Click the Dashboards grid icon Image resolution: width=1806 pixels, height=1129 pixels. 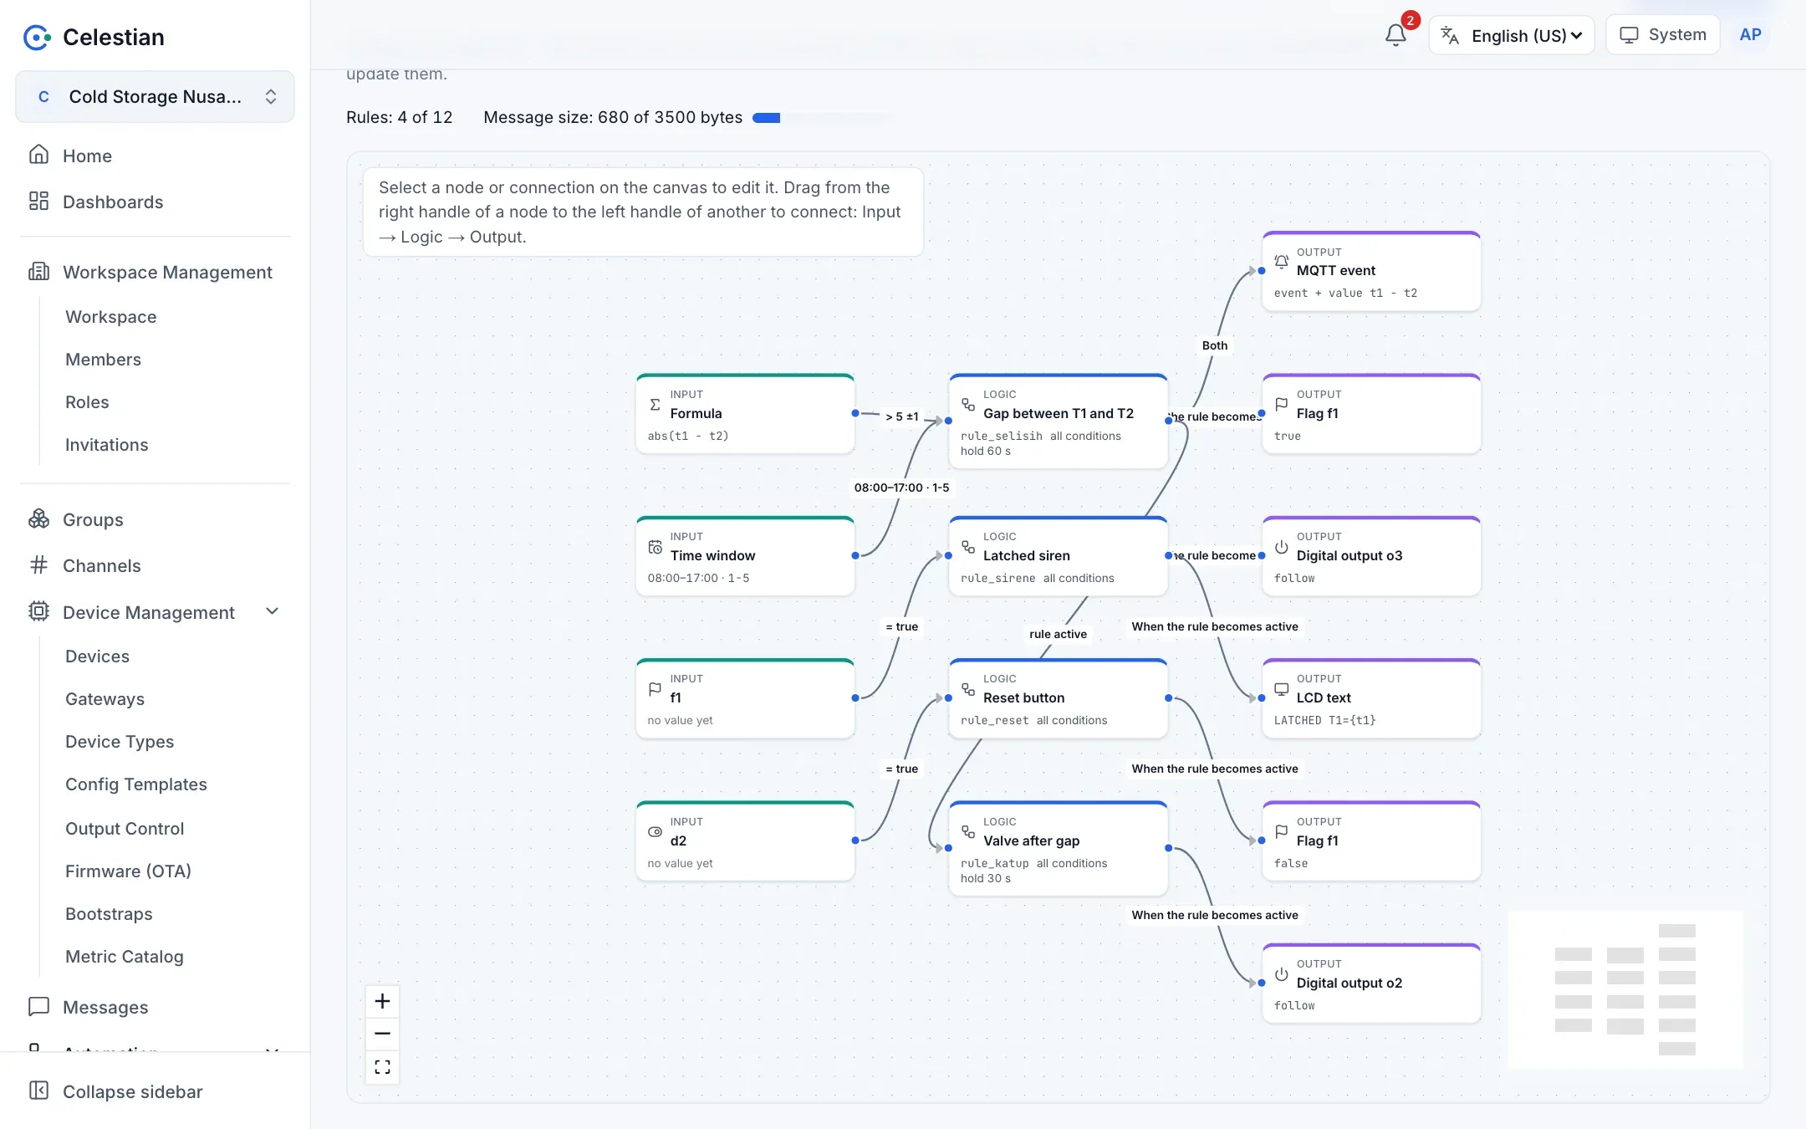(x=38, y=201)
